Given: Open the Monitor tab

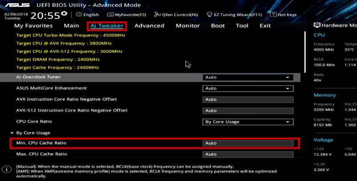Looking at the screenshot, I should click(187, 26).
